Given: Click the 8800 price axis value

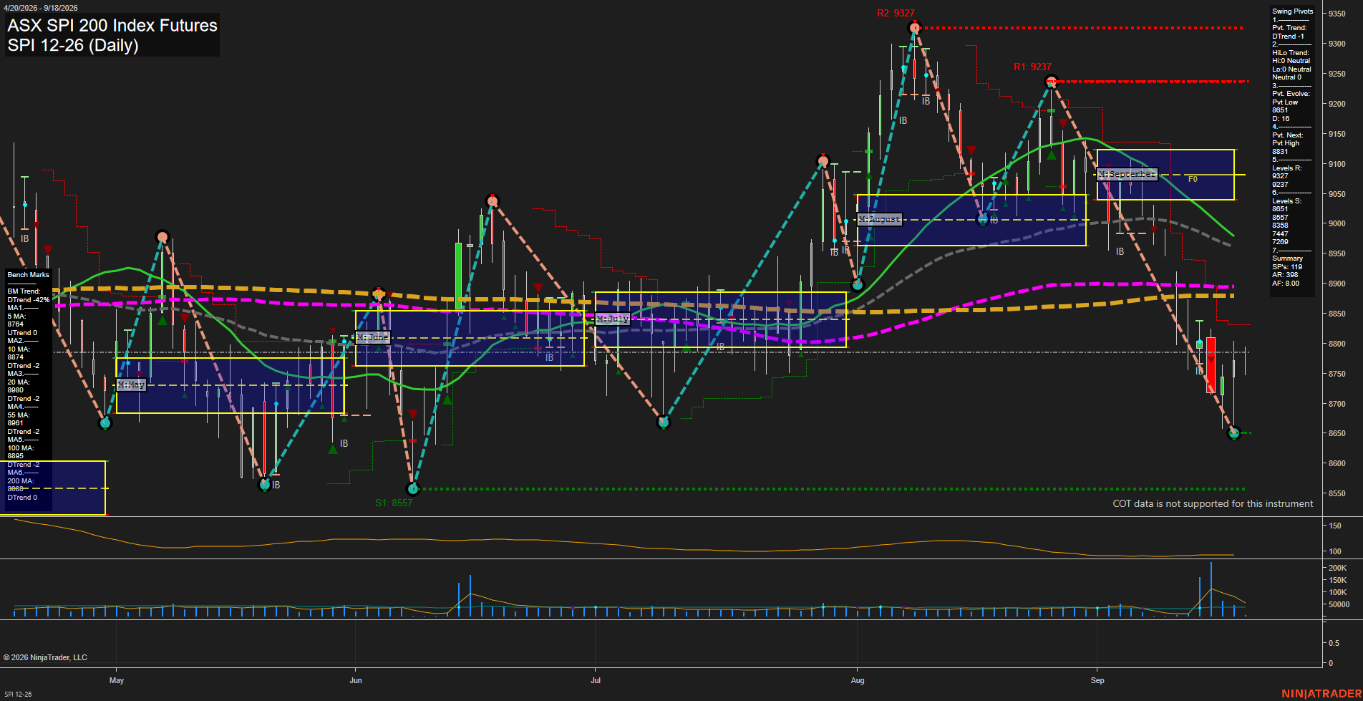Looking at the screenshot, I should (x=1337, y=344).
